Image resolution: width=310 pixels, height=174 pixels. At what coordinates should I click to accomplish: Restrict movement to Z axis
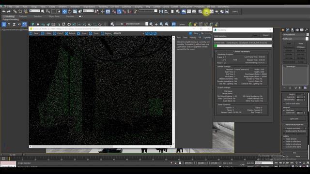14,25
